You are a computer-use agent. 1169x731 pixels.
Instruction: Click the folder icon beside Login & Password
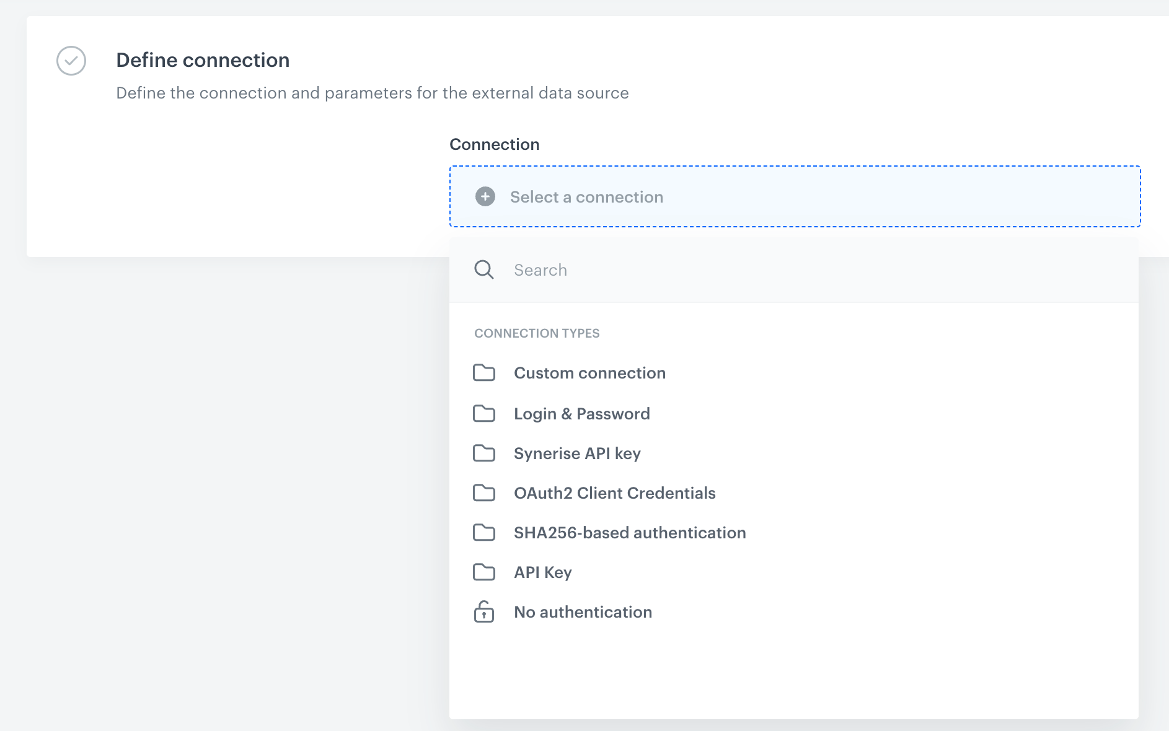pyautogui.click(x=484, y=413)
